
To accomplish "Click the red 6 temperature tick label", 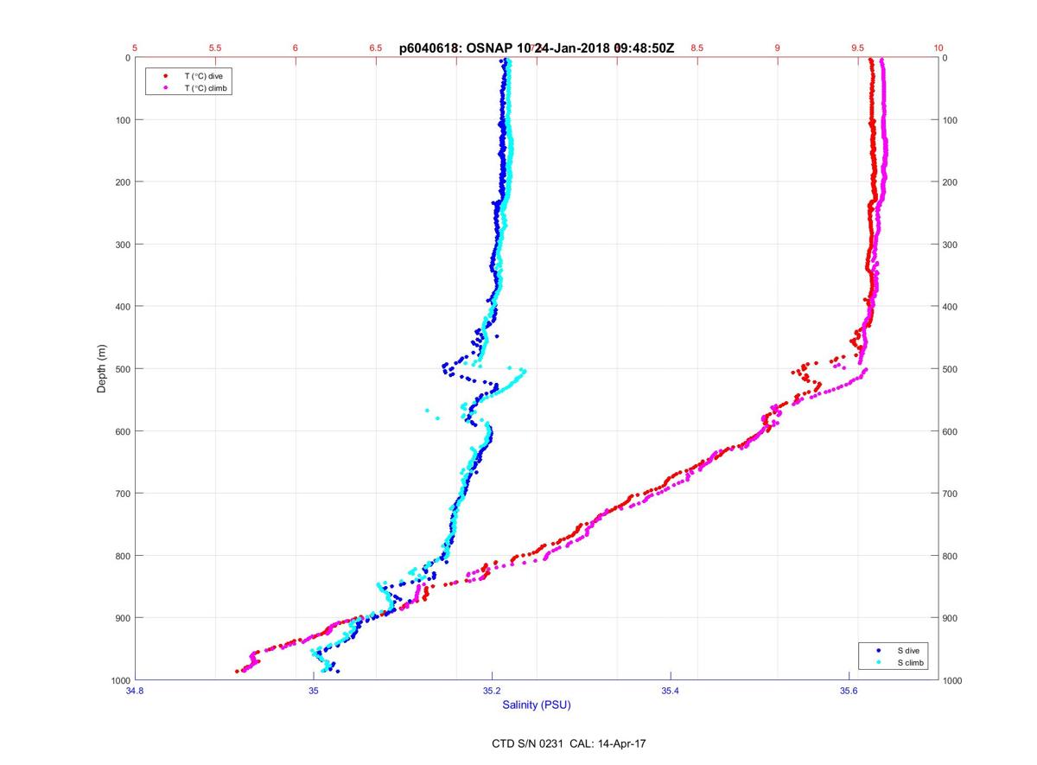I will [x=296, y=48].
